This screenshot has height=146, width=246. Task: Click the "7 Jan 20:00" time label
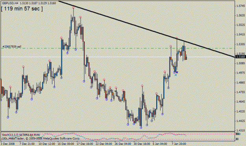[x=179, y=144]
